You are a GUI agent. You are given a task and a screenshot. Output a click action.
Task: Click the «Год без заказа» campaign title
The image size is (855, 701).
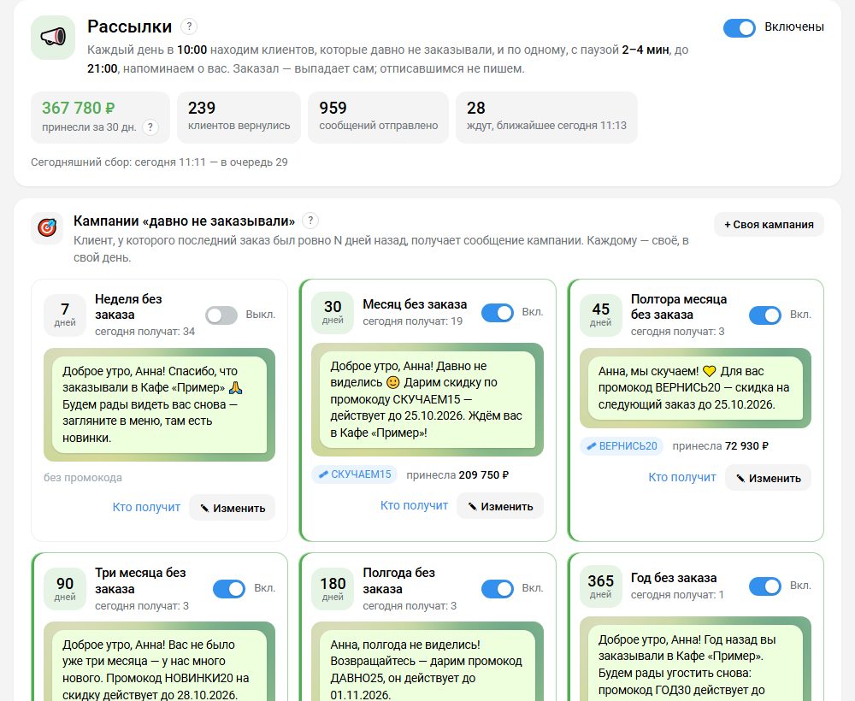point(674,578)
